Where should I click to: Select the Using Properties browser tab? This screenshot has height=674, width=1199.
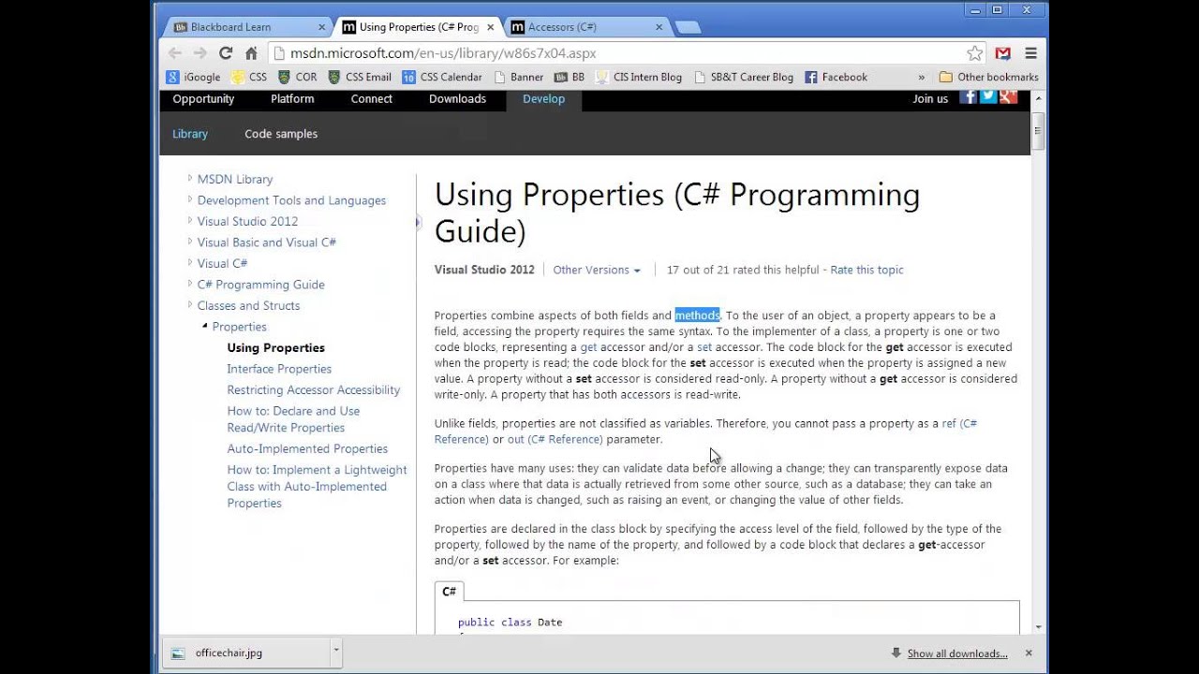418,27
